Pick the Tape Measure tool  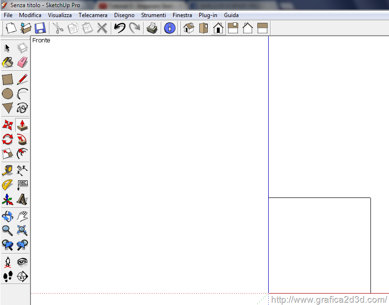point(8,170)
